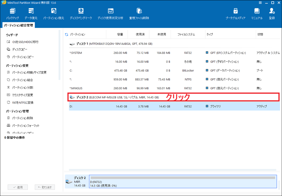Click the プライマリ type cell
This screenshot has height=196, width=282.
tap(213, 106)
